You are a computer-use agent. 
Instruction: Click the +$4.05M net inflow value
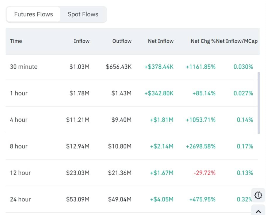[161, 199]
